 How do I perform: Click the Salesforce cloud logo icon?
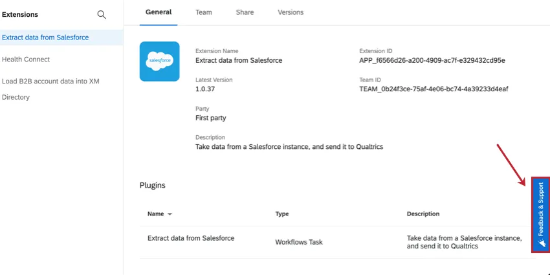tap(159, 61)
